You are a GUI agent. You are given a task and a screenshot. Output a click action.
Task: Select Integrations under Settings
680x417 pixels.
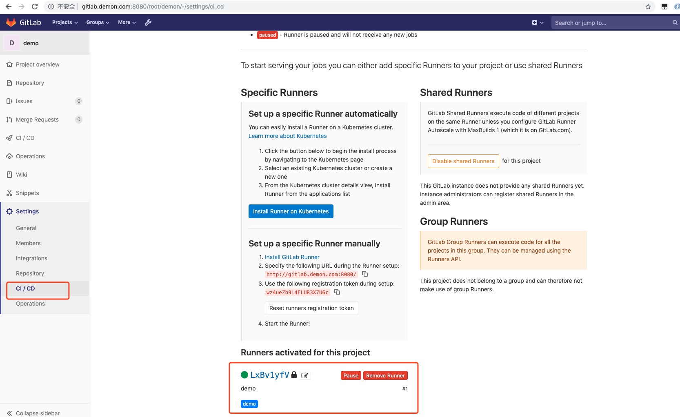[x=31, y=258]
